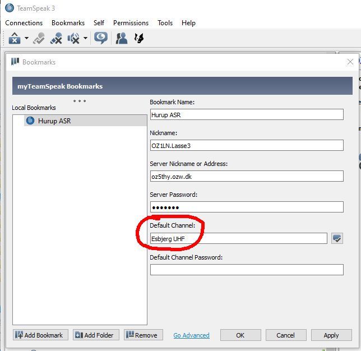361x351 pixels.
Task: Click the Bookmark Name input field
Action: [x=247, y=115]
